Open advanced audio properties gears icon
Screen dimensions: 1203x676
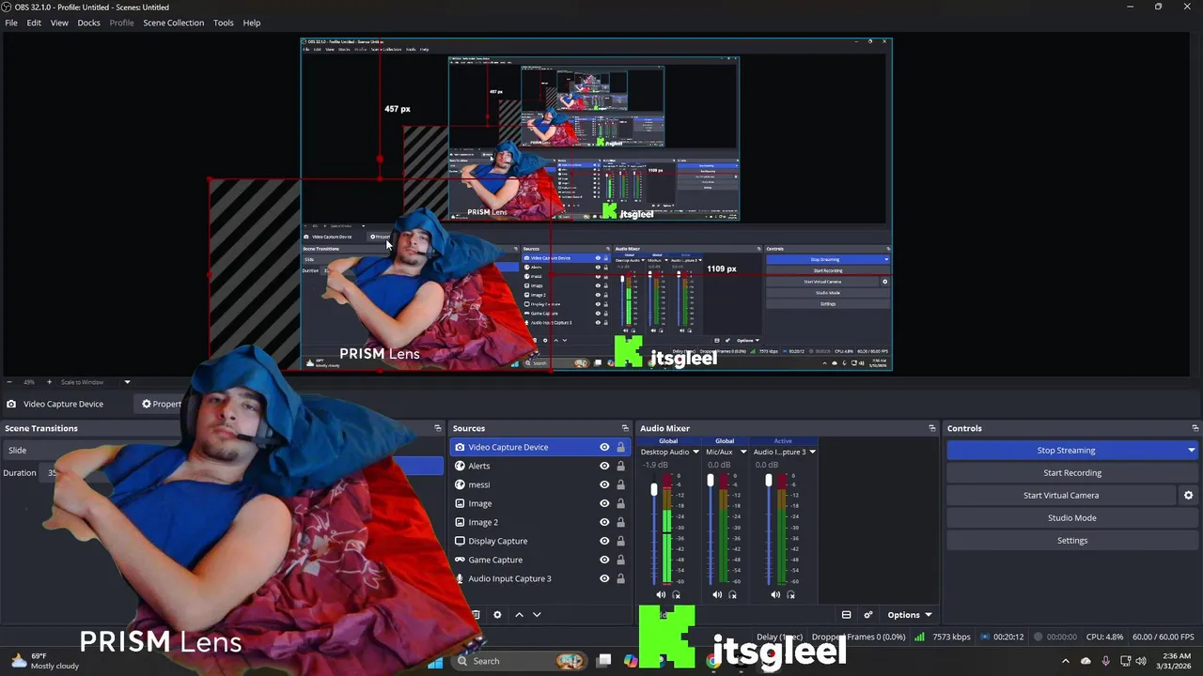(x=867, y=615)
